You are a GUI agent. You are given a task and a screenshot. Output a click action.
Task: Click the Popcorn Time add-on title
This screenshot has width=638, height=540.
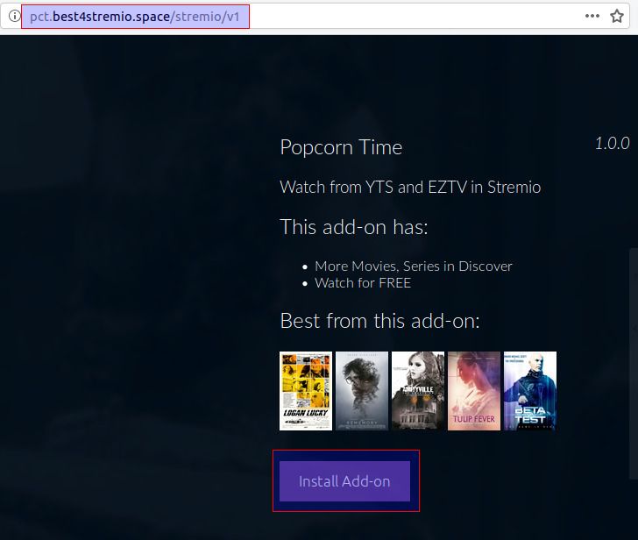[x=341, y=147]
